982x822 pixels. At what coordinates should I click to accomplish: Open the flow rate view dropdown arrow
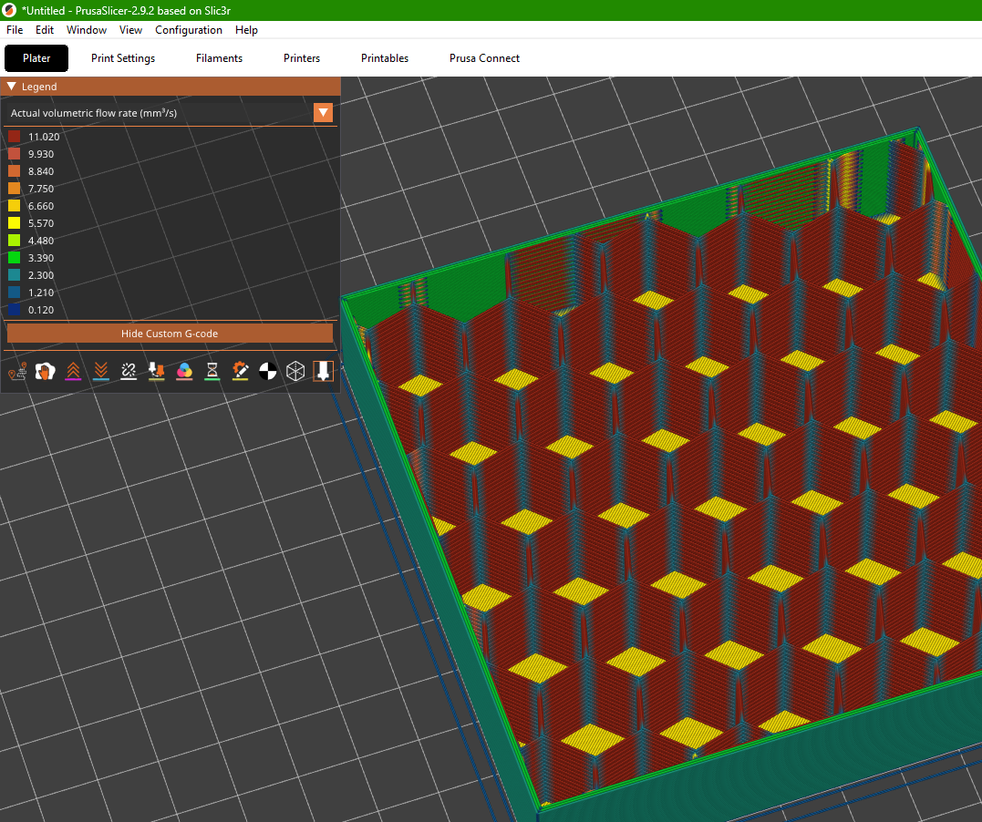click(323, 113)
